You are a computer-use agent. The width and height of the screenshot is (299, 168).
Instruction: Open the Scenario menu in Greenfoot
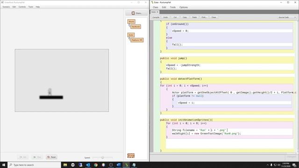(6, 7)
